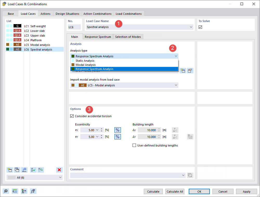Viewport: 260px width, 197px height.
Task: Click the Calculate All button
Action: (175, 191)
